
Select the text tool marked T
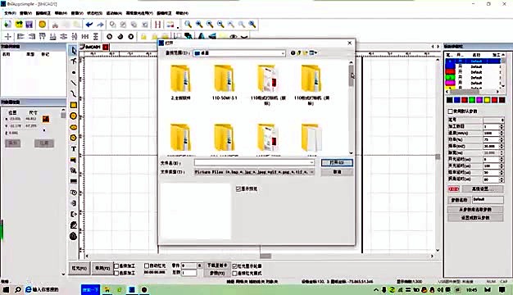(x=74, y=149)
